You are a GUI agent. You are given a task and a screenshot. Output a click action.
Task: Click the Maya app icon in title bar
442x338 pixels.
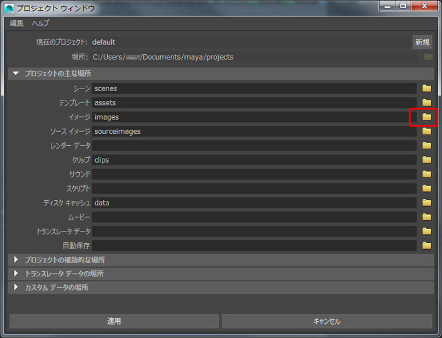coord(9,9)
